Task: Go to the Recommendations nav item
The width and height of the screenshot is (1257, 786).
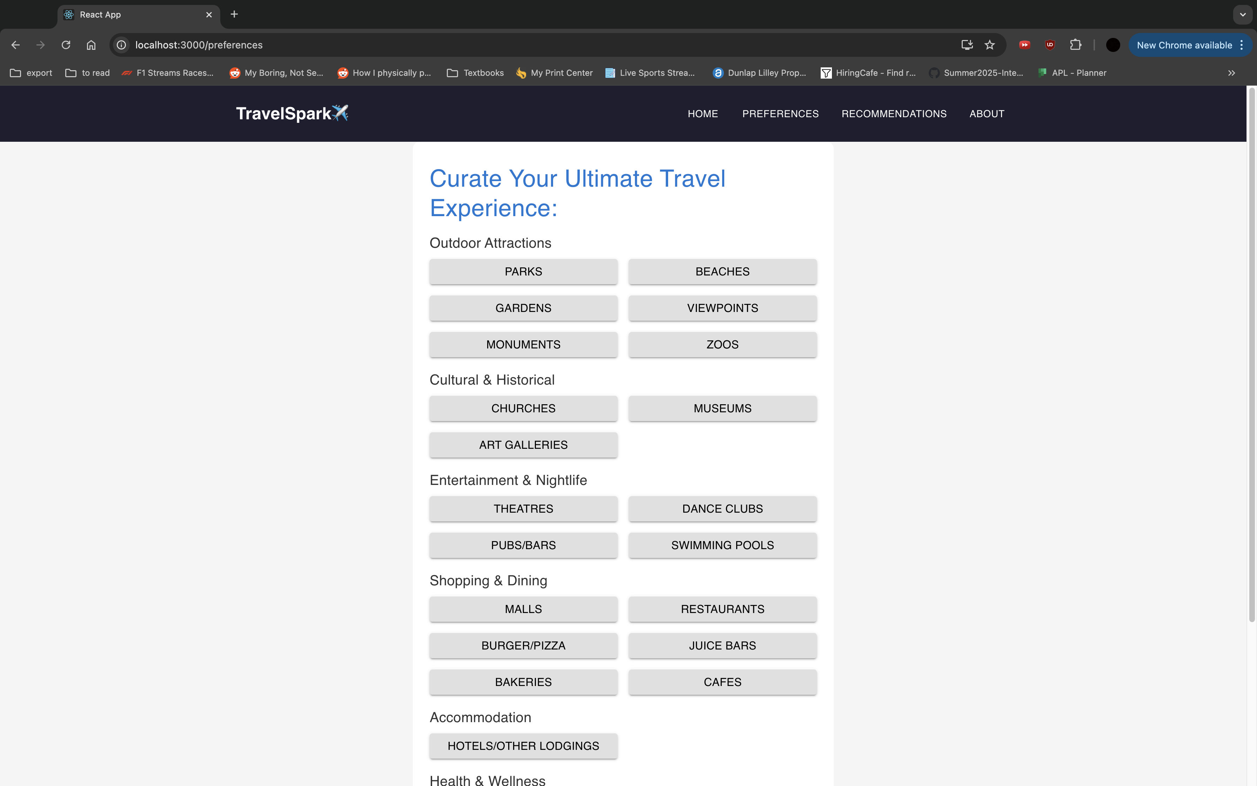Action: pos(893,114)
